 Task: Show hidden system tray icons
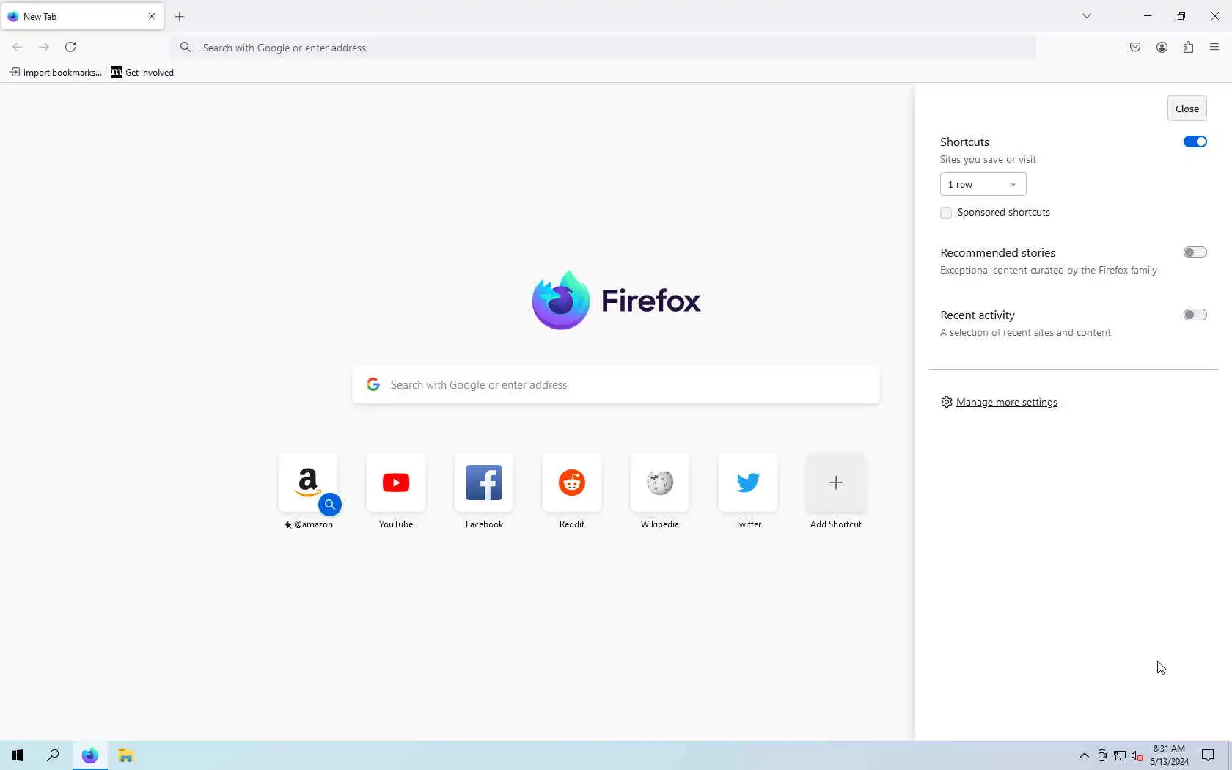point(1084,755)
